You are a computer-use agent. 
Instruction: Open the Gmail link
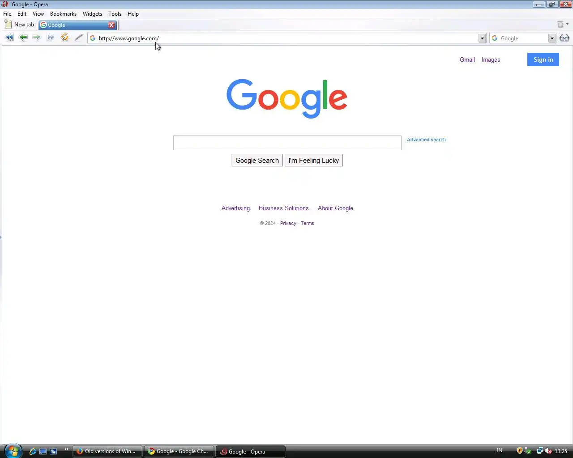tap(467, 59)
